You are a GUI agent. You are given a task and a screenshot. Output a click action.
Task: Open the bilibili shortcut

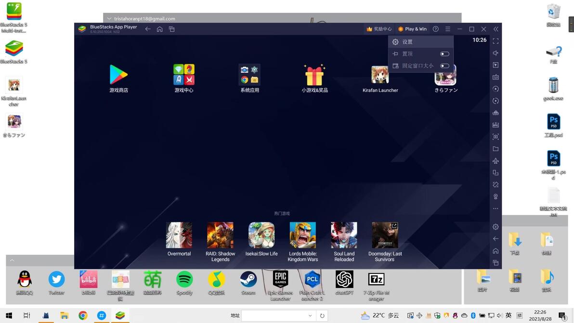[x=89, y=283]
